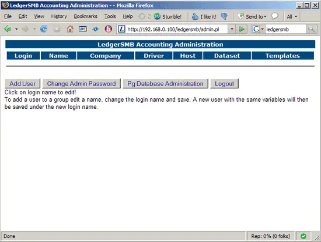Image resolution: width=321 pixels, height=242 pixels.
Task: Click the 'Click on login name to edit!' text
Action: (x=40, y=92)
